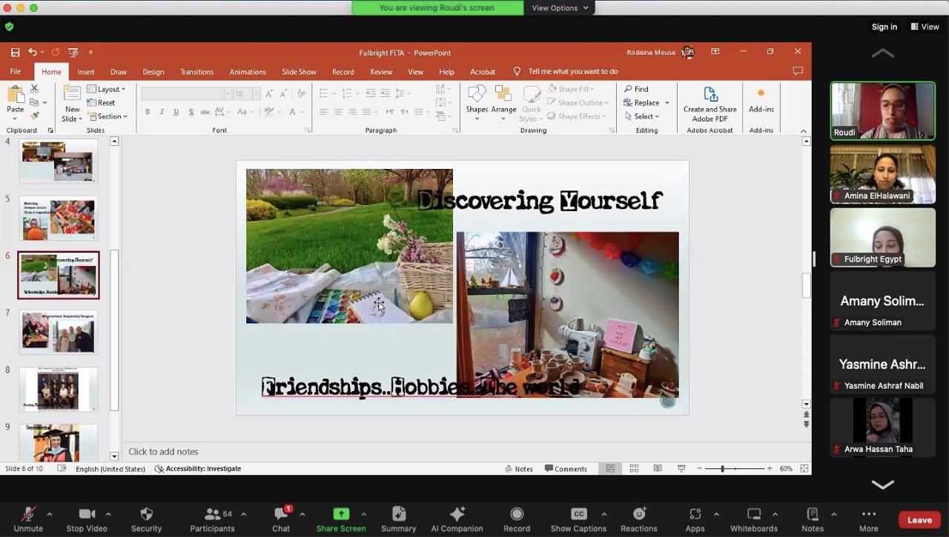Click the PowerPoint Save icon
Image resolution: width=949 pixels, height=537 pixels.
coord(15,53)
